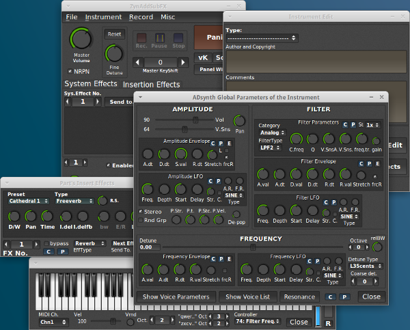Click the filter C.freq knob
Viewport: 410px width, 330px height.
point(296,139)
